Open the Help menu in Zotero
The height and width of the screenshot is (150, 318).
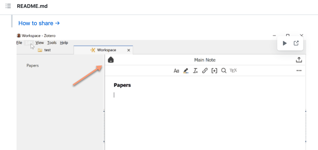click(x=64, y=43)
